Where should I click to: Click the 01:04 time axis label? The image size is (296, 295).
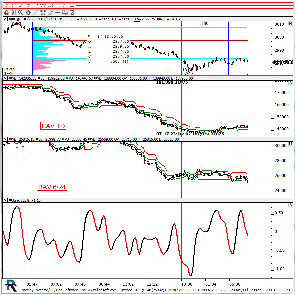[211, 284]
